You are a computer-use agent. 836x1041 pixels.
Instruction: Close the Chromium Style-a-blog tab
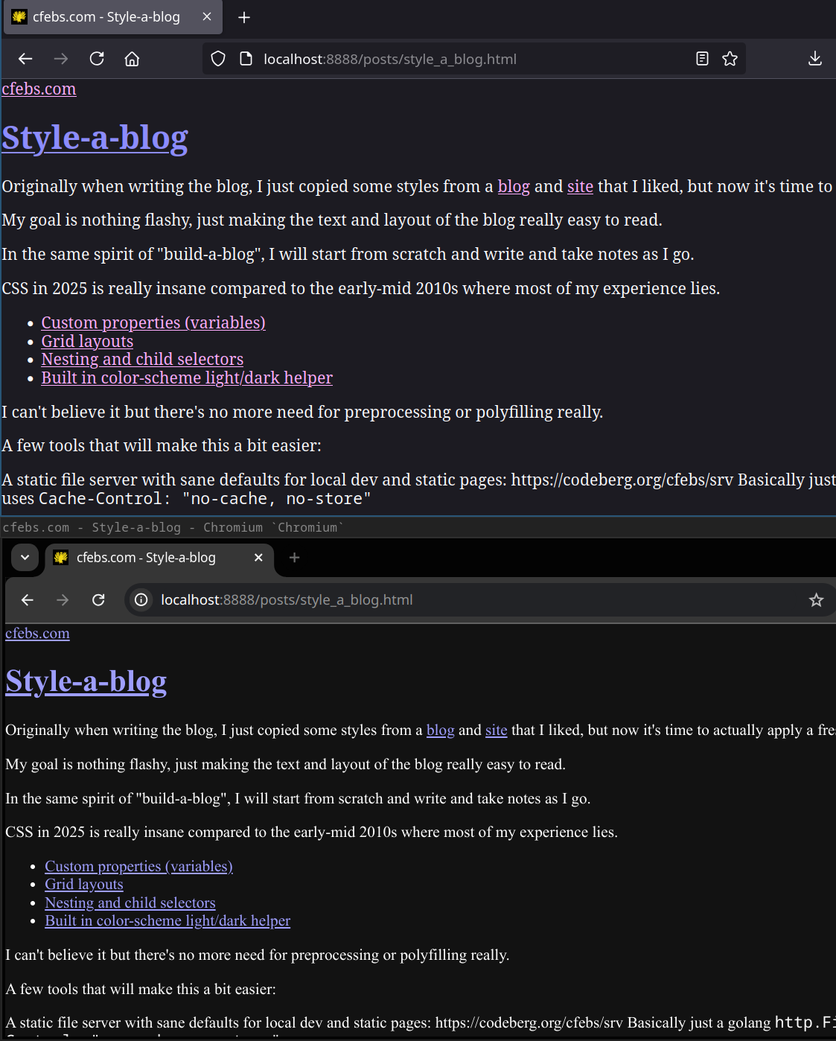tap(258, 558)
